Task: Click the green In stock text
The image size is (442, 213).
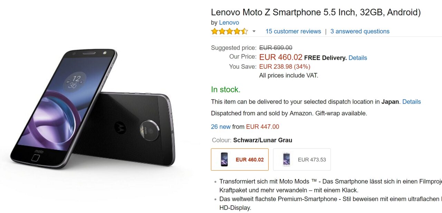Action: click(225, 90)
